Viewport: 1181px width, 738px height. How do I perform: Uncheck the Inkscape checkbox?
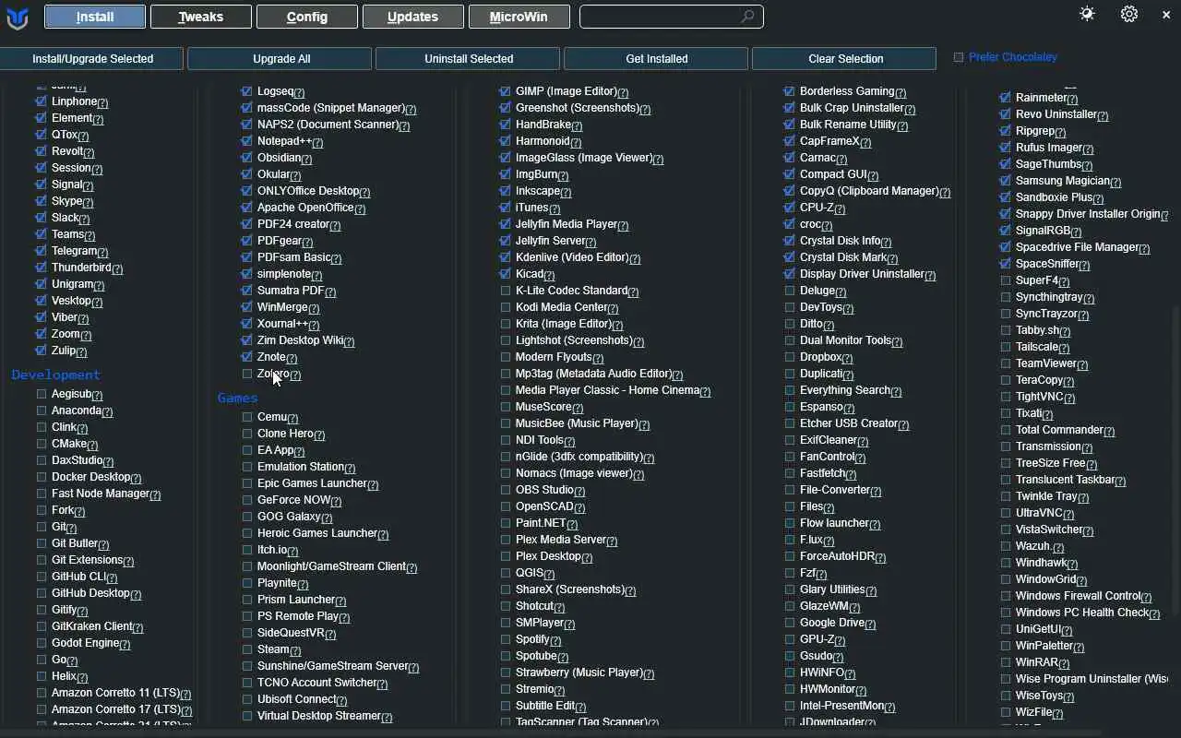click(506, 191)
